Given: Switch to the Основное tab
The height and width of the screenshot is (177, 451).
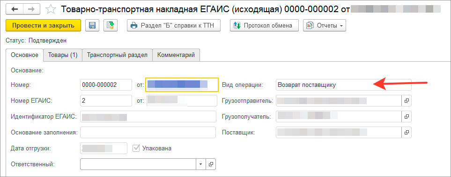Looking at the screenshot, I should pyautogui.click(x=24, y=55).
